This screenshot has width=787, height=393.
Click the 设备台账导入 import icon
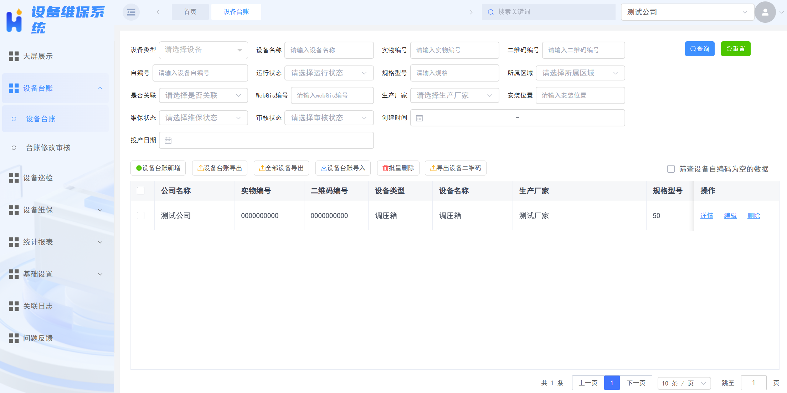(x=324, y=168)
